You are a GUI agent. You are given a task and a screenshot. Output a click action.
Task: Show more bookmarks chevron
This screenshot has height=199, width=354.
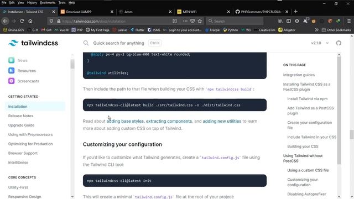(316, 30)
